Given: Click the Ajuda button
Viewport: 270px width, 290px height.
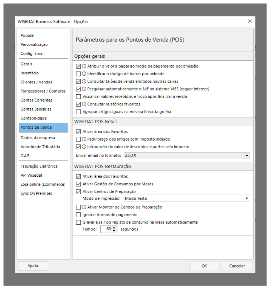Looking at the screenshot, I should click(x=33, y=266).
